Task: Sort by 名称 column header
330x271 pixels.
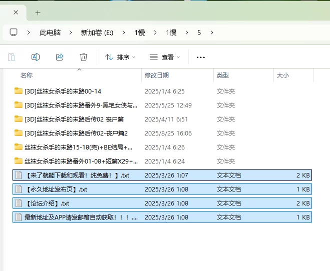Action: tap(27, 75)
